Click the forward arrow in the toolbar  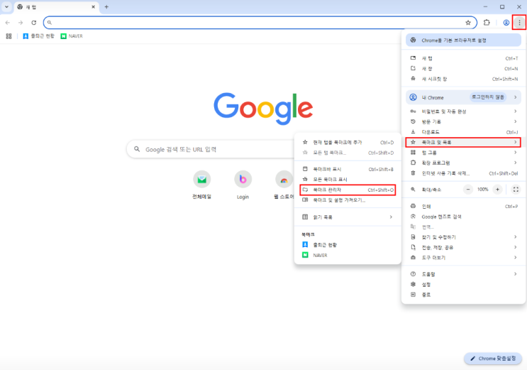(x=21, y=23)
